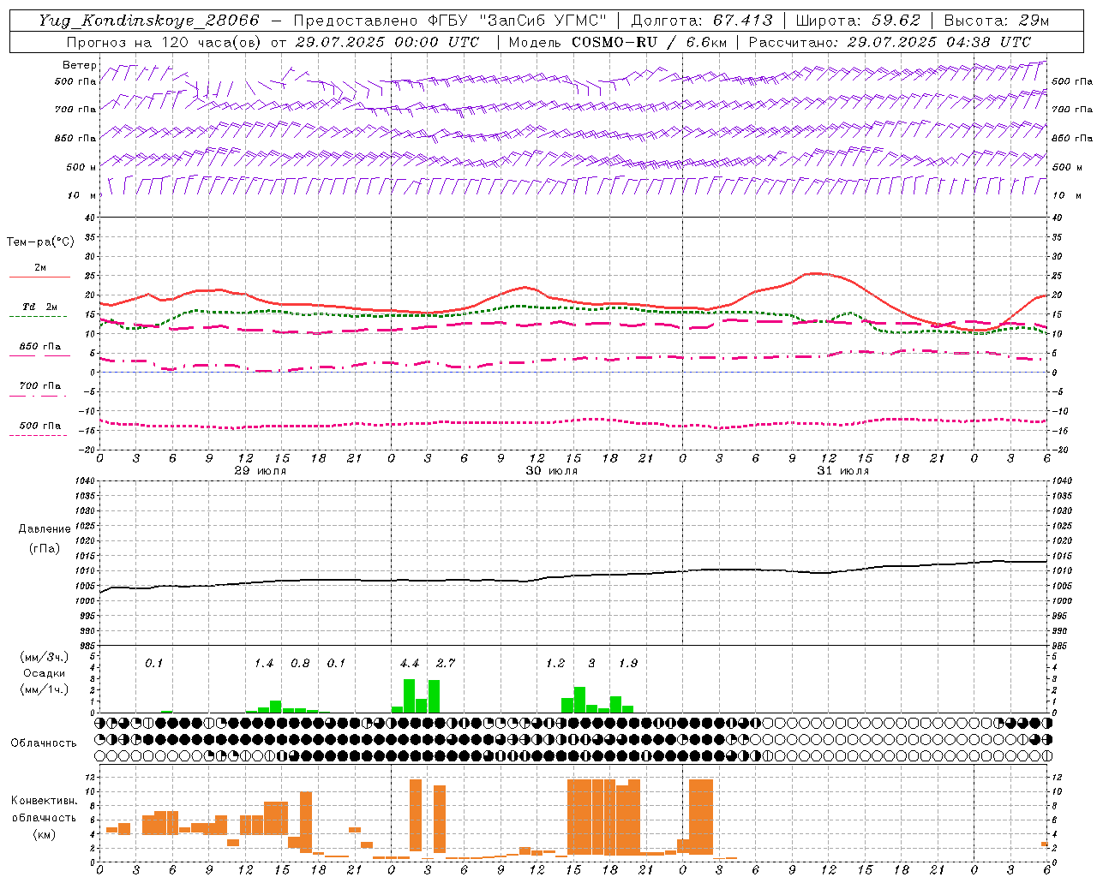
Task: Click the 2.7 precipitation total
Action: tap(446, 664)
